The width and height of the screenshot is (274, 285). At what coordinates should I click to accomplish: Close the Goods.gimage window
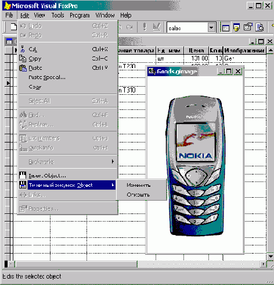(x=238, y=72)
